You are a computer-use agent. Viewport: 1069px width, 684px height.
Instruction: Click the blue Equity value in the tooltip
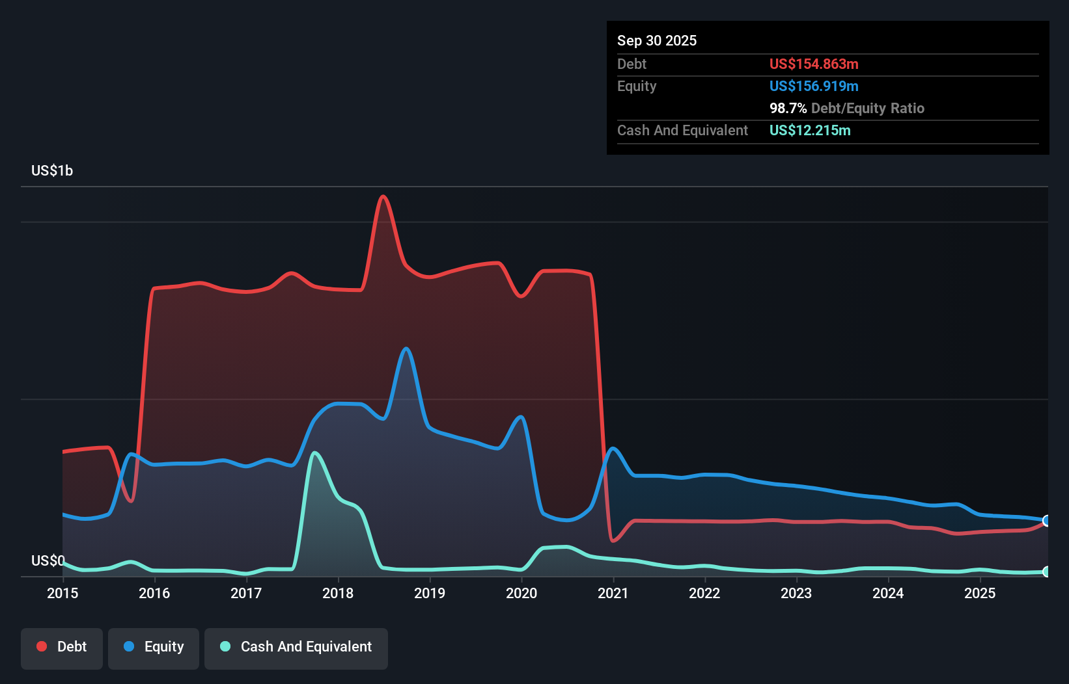click(x=814, y=86)
